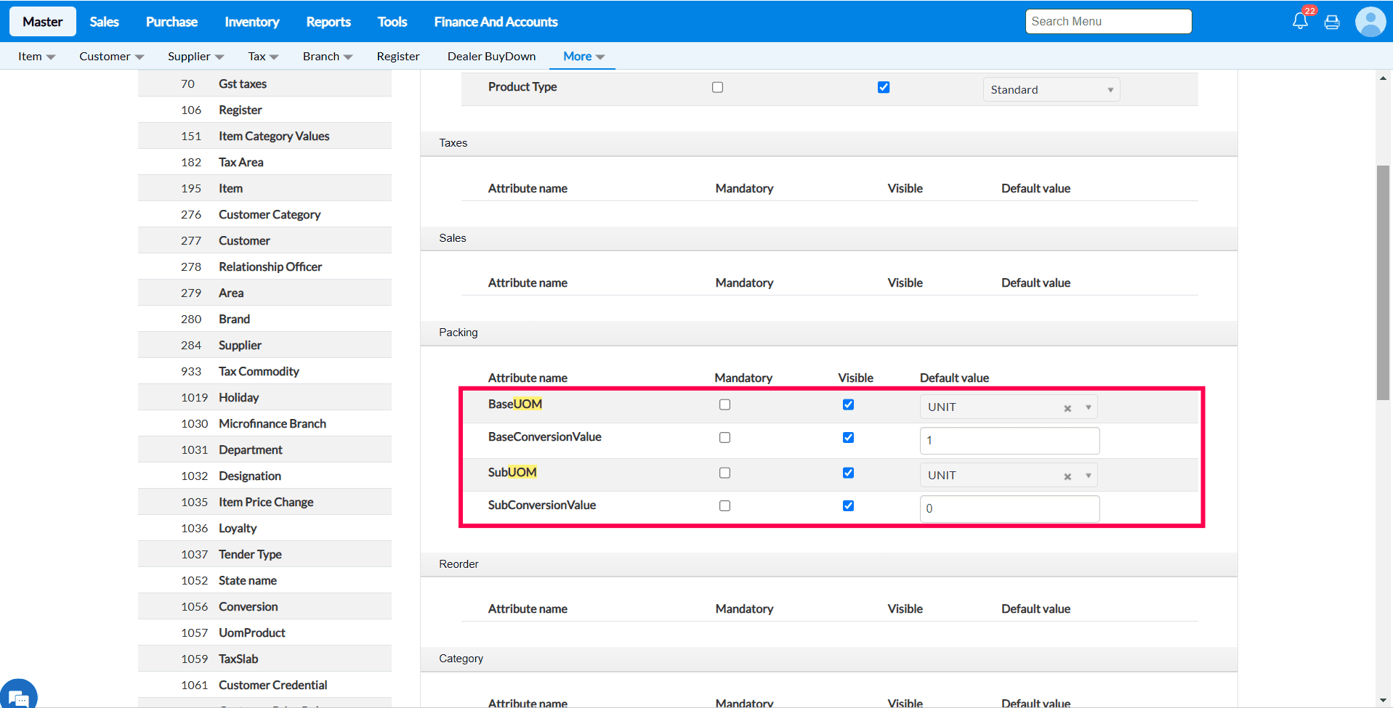
Task: Toggle Product Type Visible checkbox
Action: click(x=884, y=87)
